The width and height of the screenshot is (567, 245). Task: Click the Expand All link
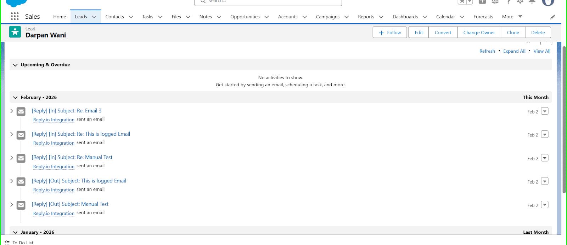point(514,51)
